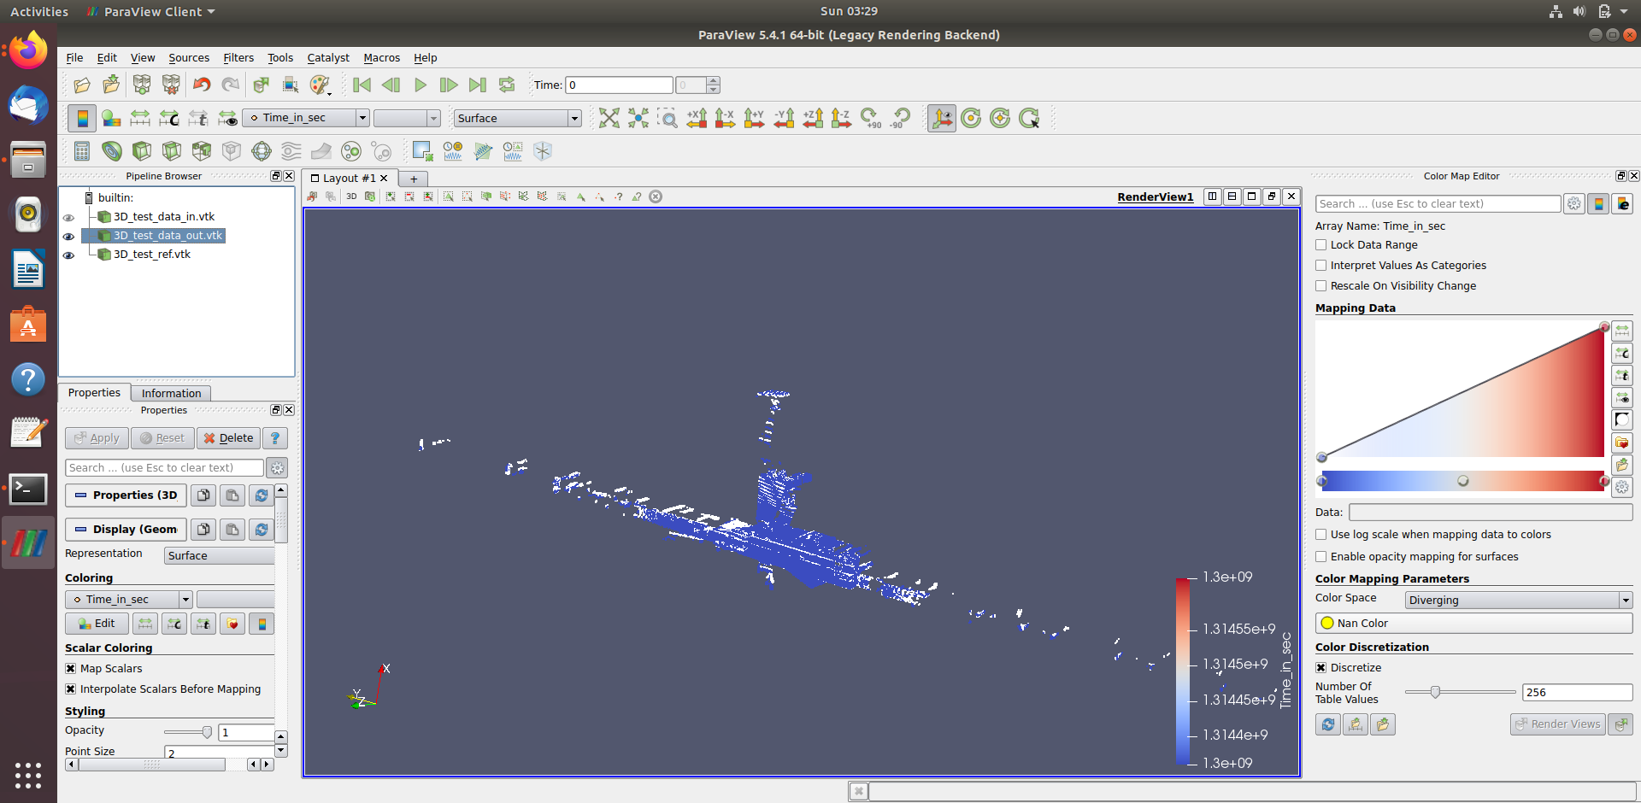Apply the Contour filter from the toolbar
1641x803 pixels.
click(x=112, y=150)
